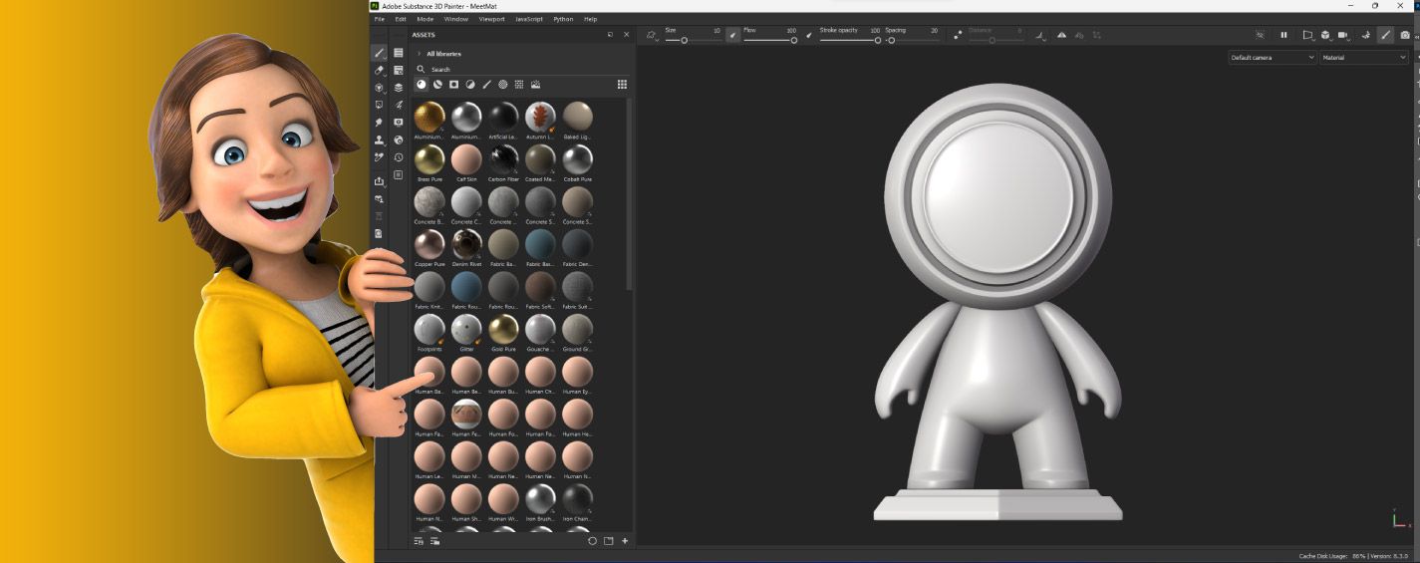Open the Texture Set List panel icon

(398, 53)
